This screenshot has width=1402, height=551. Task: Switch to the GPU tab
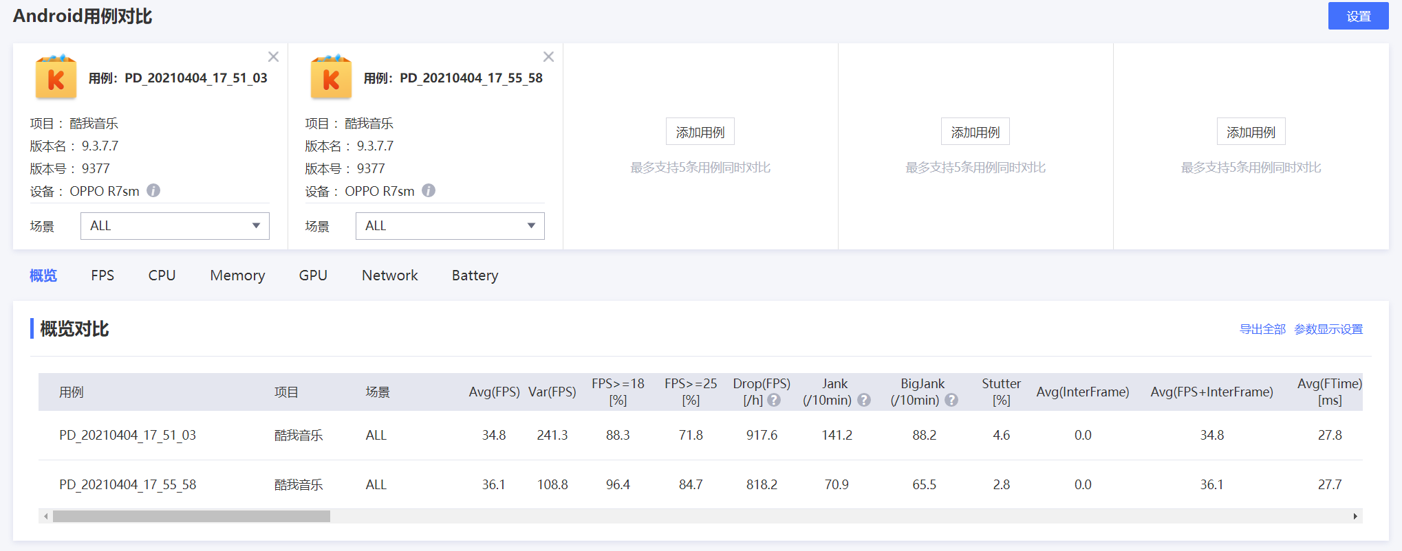[x=313, y=275]
